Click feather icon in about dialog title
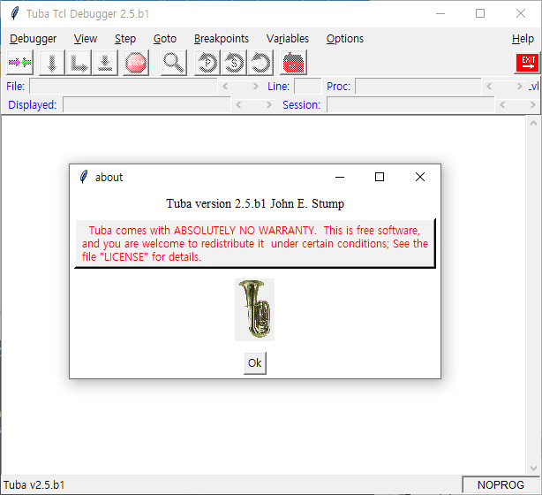This screenshot has width=542, height=495. pyautogui.click(x=84, y=177)
